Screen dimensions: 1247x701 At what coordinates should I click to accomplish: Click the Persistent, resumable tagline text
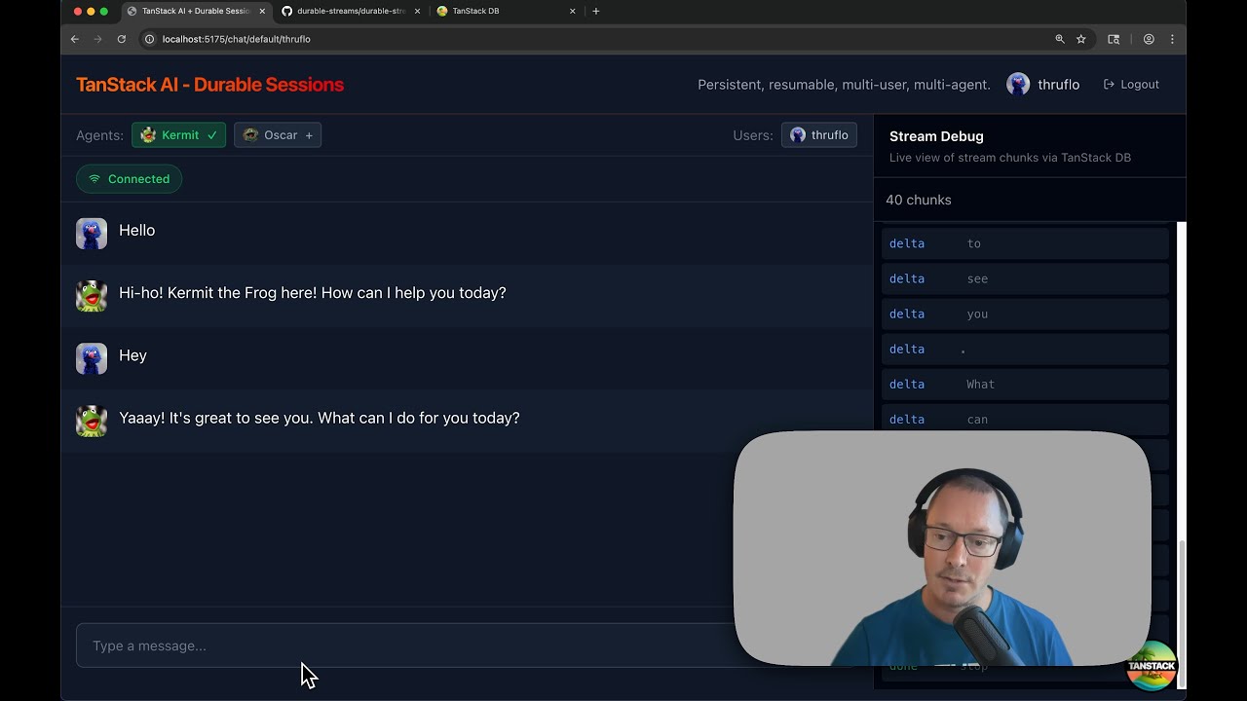[844, 85]
